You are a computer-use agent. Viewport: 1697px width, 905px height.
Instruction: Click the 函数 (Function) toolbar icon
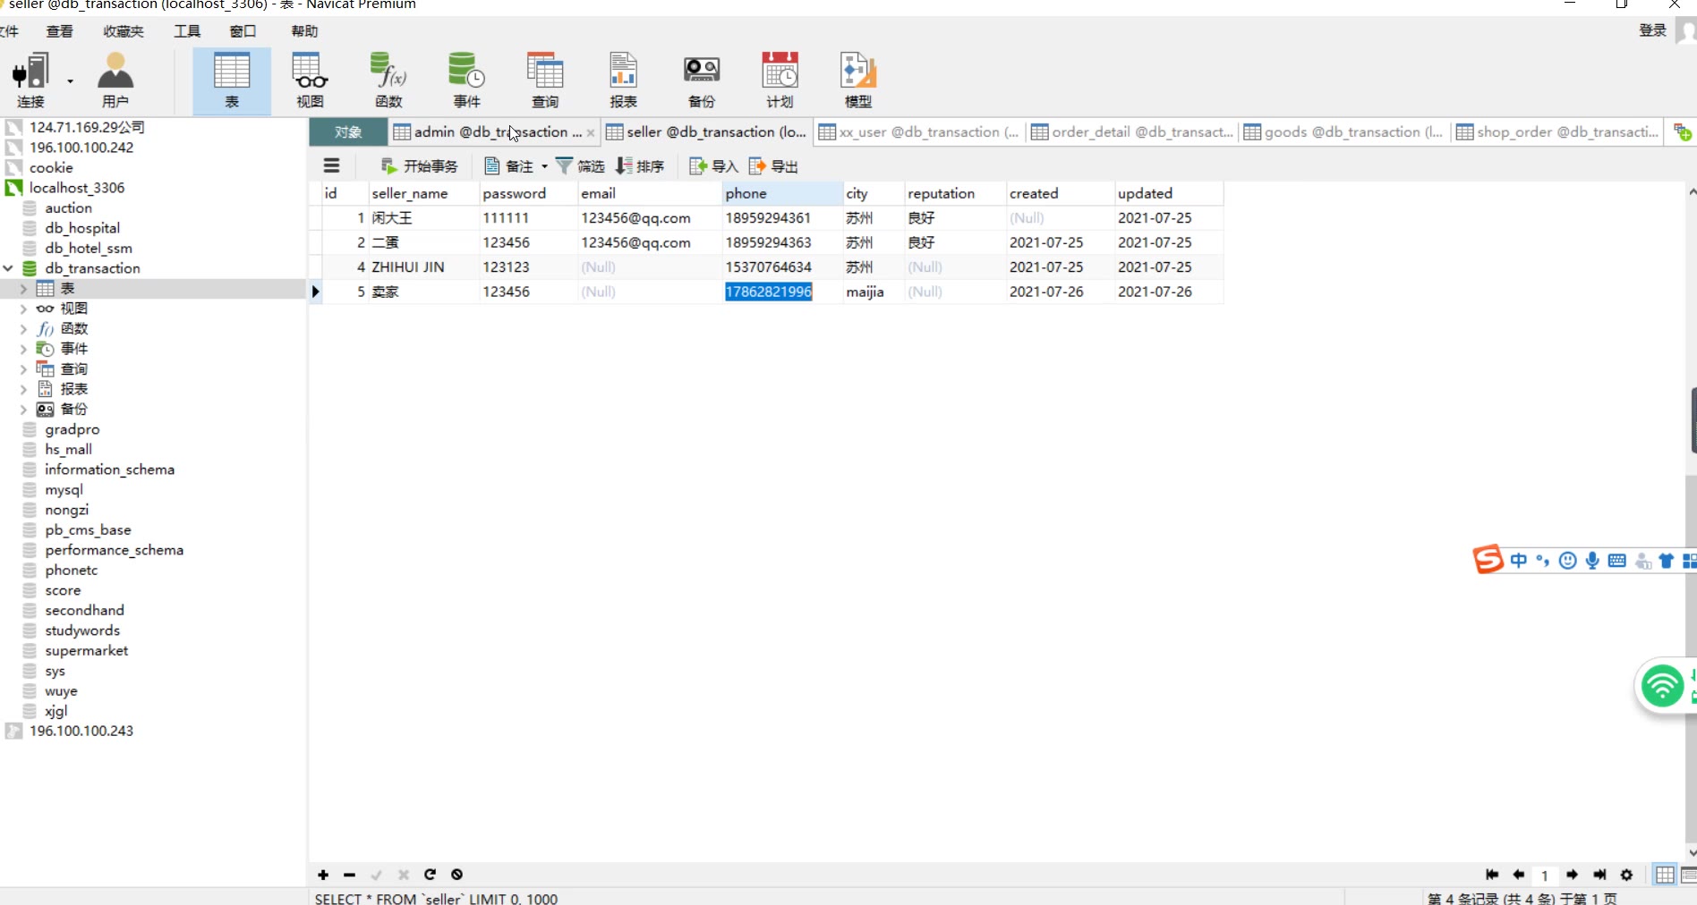(x=388, y=80)
